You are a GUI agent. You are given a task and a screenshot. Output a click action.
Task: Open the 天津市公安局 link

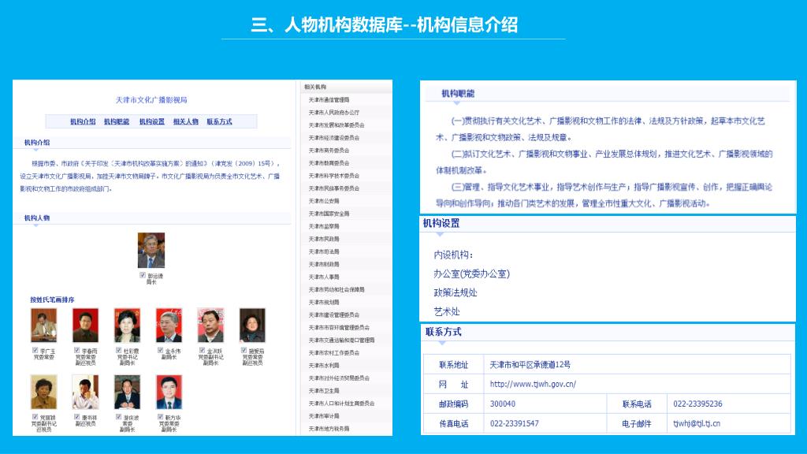coord(324,201)
